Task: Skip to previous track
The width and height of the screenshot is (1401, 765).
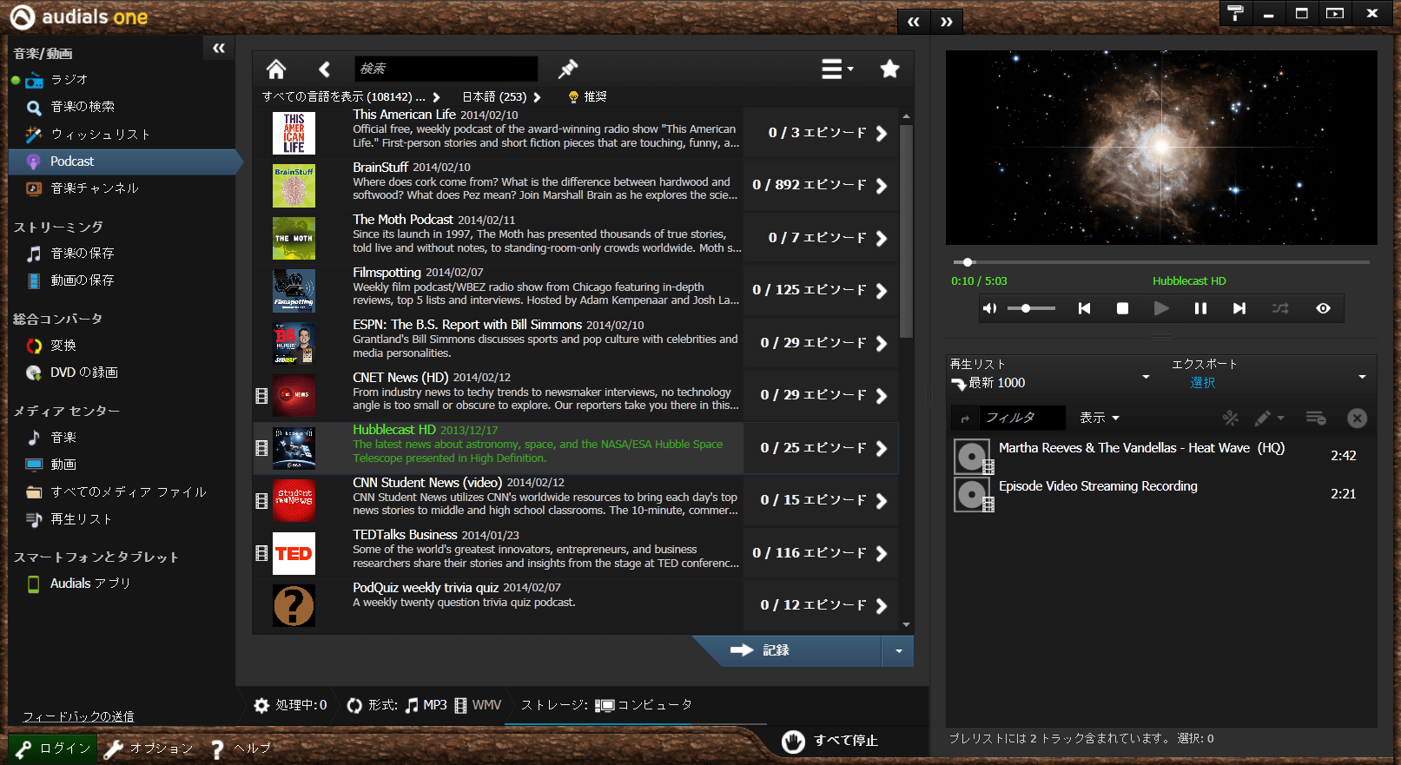Action: coord(1084,308)
